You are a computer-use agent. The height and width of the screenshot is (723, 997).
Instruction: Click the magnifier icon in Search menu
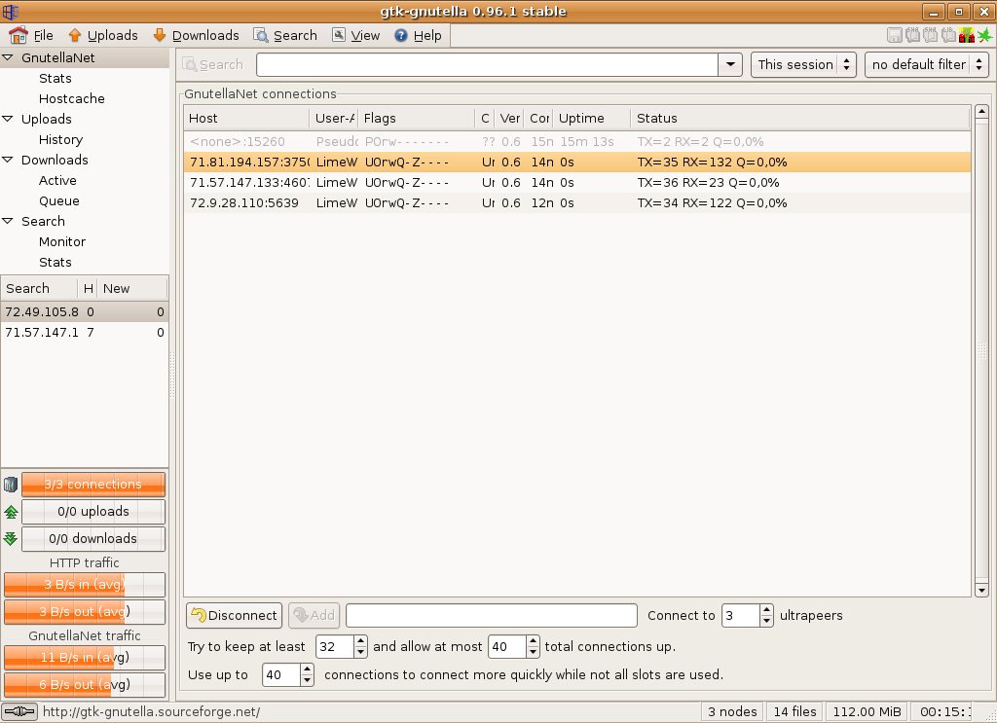coord(261,35)
